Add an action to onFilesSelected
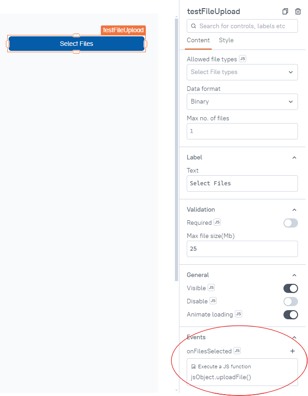 293,351
